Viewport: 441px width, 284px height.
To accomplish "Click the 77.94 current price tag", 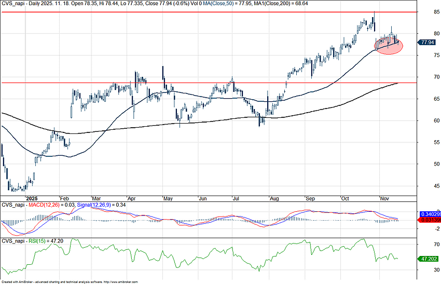I will [x=428, y=43].
